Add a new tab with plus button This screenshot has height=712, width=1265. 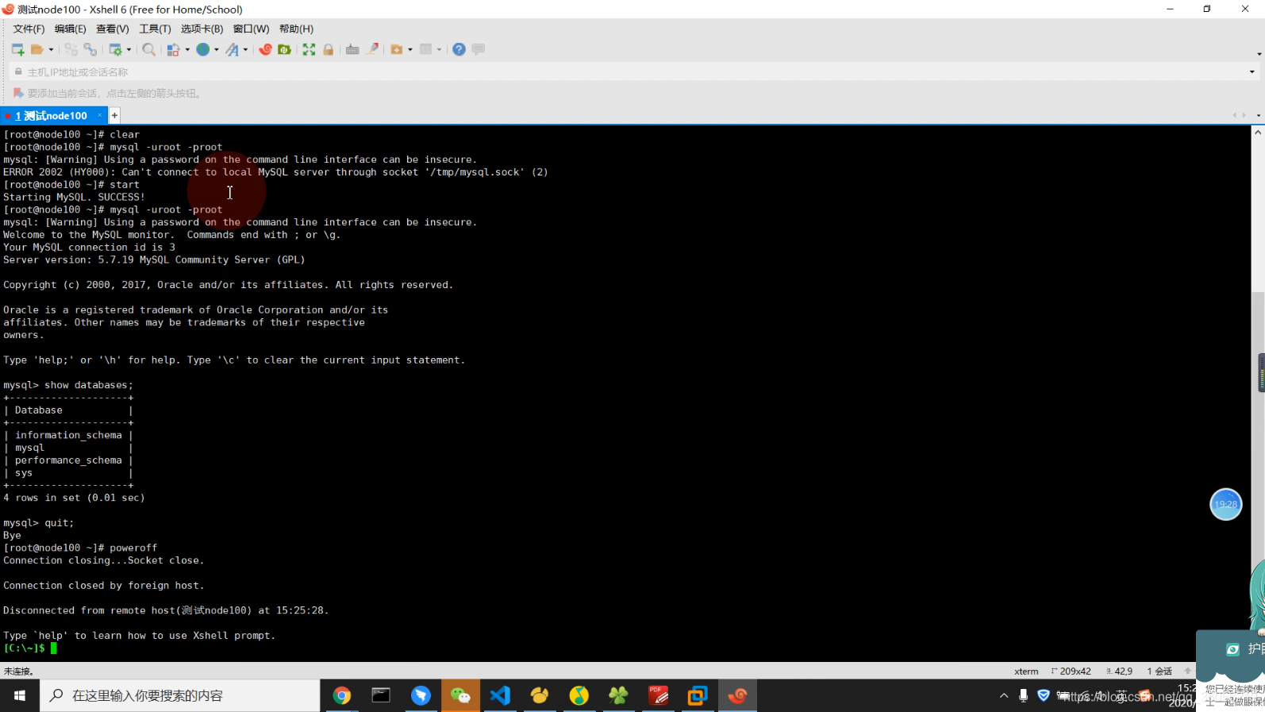[114, 116]
